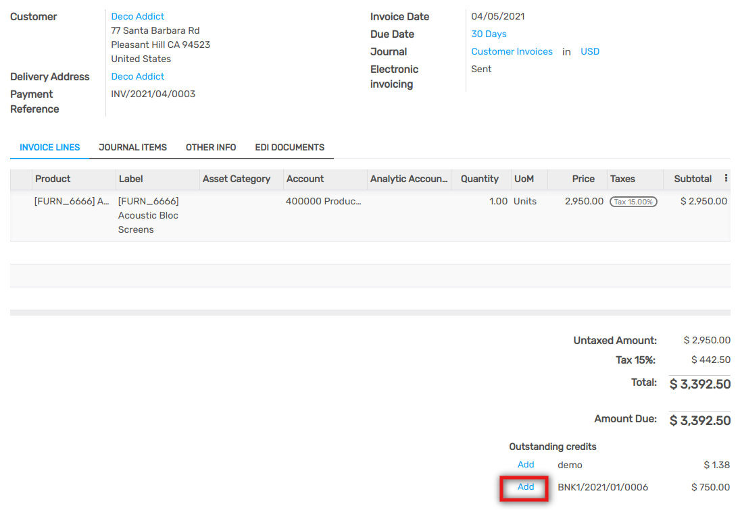
Task: Go to the Invoice Lines tab
Action: click(x=50, y=147)
